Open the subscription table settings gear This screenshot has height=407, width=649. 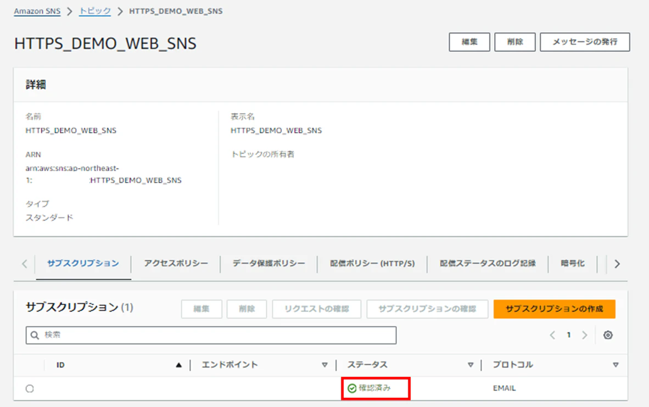point(608,335)
